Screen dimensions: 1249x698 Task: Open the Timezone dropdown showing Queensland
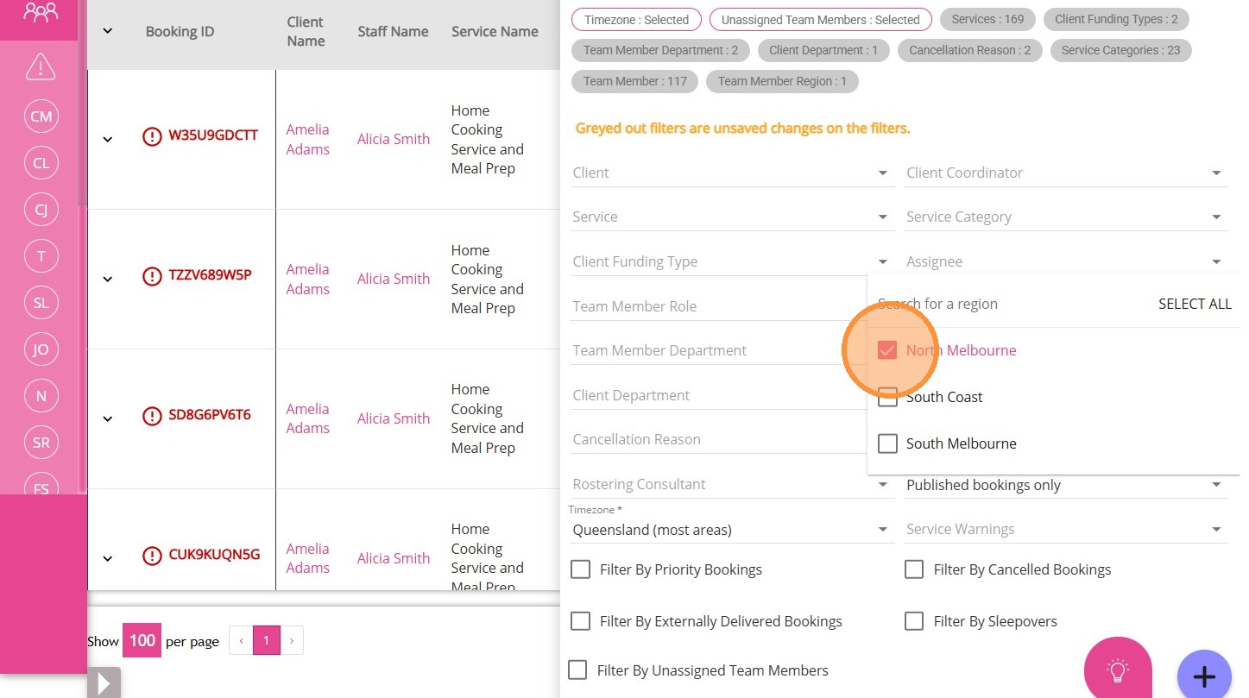tap(730, 530)
